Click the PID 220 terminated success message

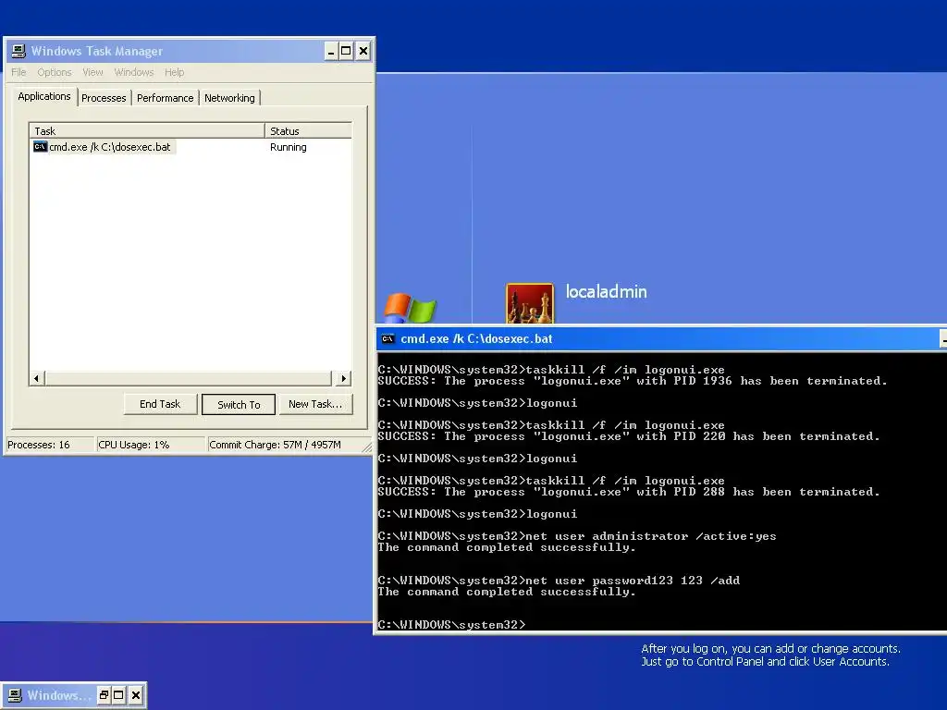click(629, 436)
